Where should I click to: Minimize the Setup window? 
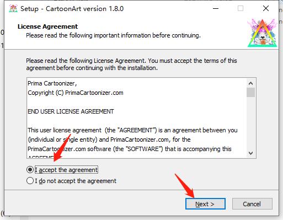(x=216, y=8)
